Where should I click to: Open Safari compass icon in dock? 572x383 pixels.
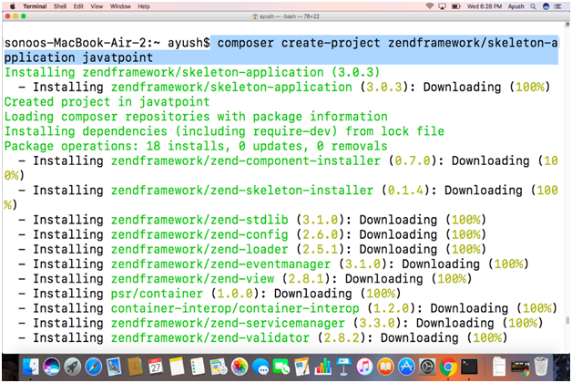point(94,367)
